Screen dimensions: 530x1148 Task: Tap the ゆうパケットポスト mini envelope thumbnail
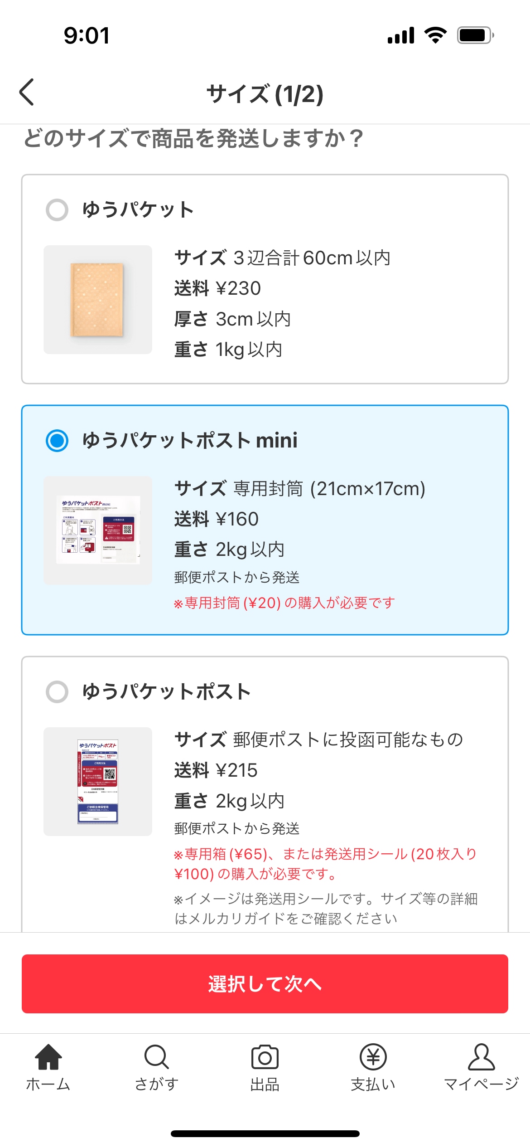click(98, 530)
